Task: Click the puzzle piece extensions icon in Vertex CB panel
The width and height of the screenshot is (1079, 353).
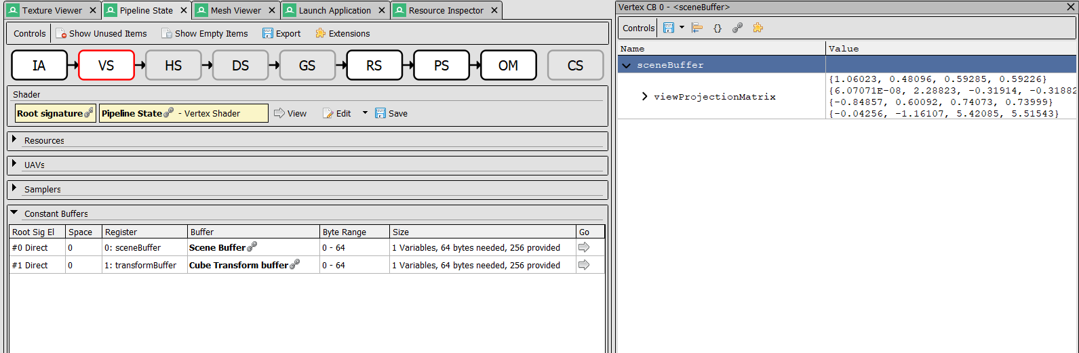Action: pyautogui.click(x=758, y=28)
